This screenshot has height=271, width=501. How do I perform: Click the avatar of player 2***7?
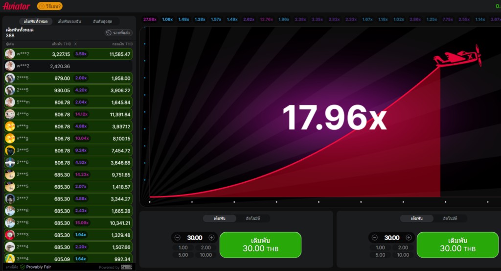(x=10, y=198)
